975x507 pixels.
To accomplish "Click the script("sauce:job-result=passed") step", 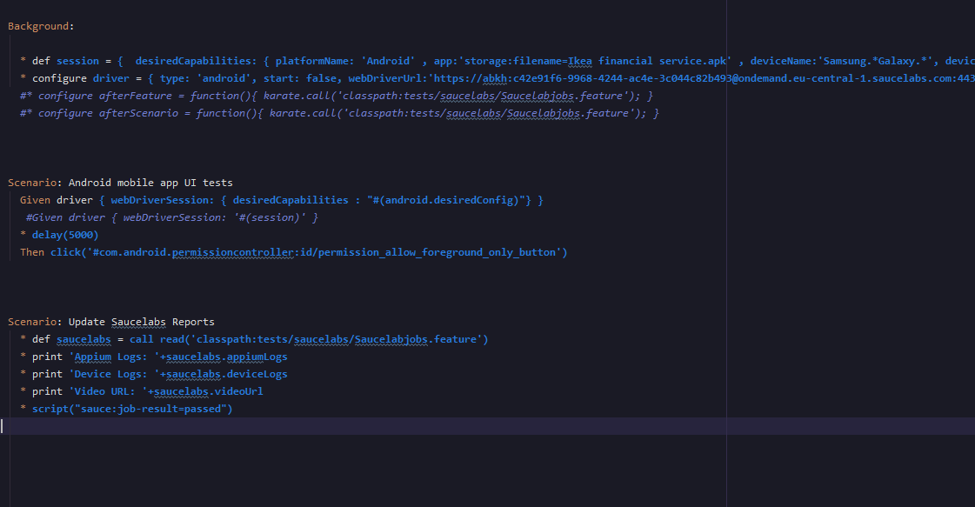I will (130, 408).
